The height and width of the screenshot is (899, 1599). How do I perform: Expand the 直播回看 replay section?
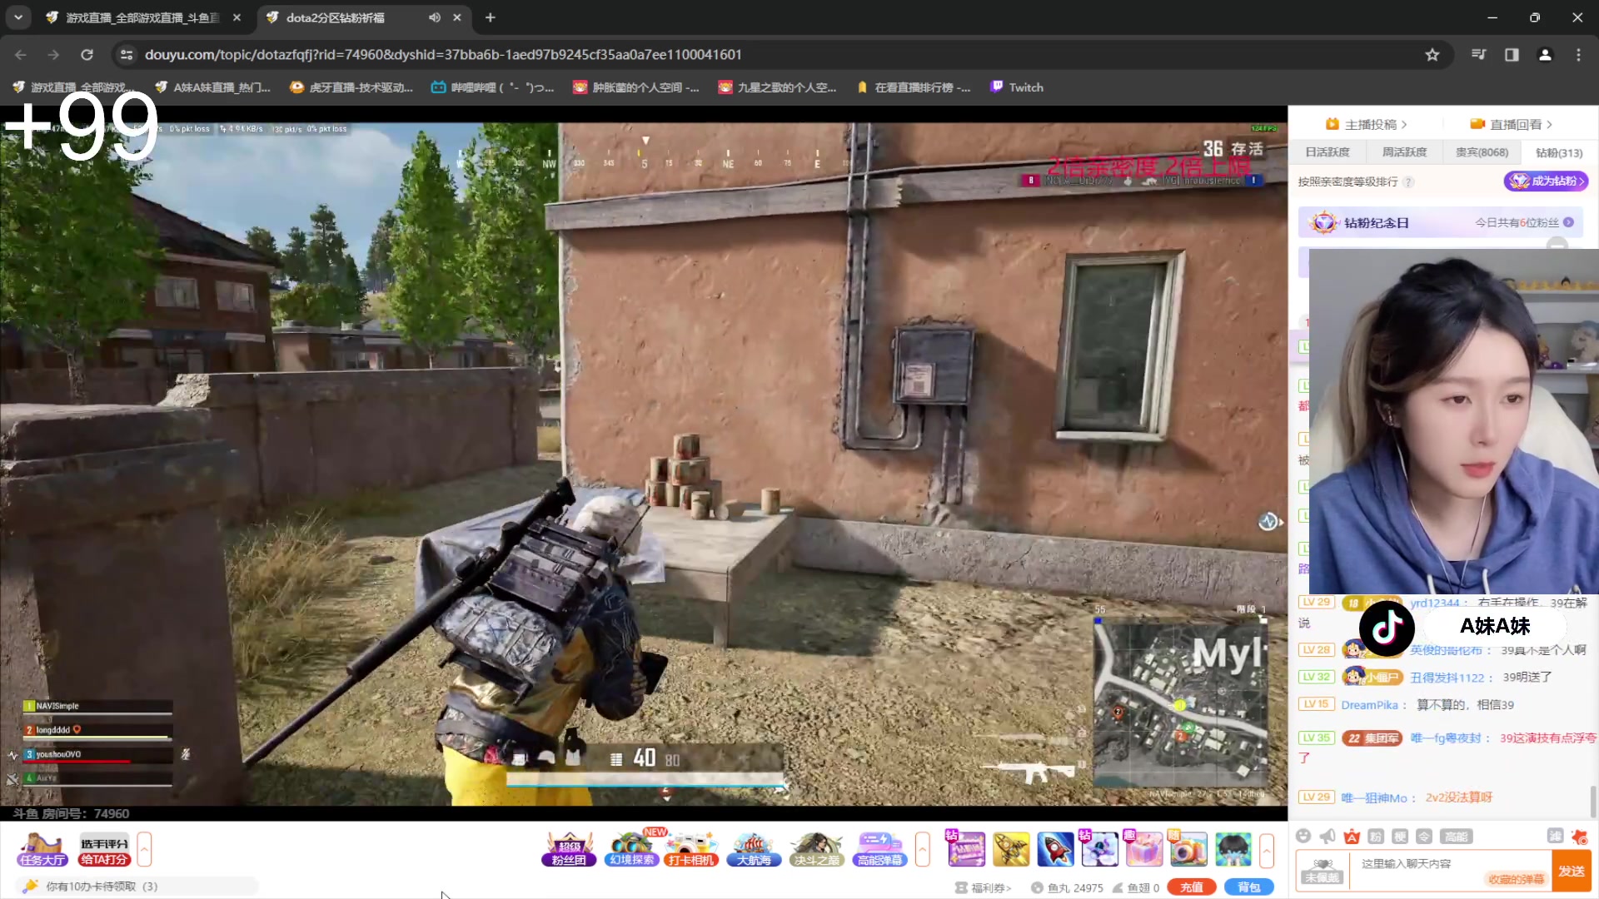1511,125
